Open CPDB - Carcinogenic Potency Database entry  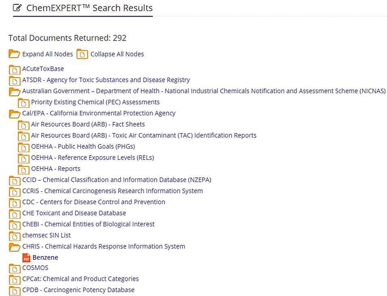click(78, 290)
